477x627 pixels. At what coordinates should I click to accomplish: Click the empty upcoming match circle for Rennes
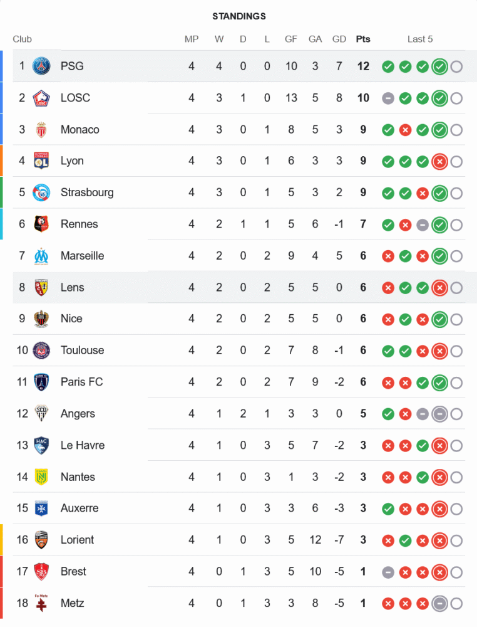point(456,224)
